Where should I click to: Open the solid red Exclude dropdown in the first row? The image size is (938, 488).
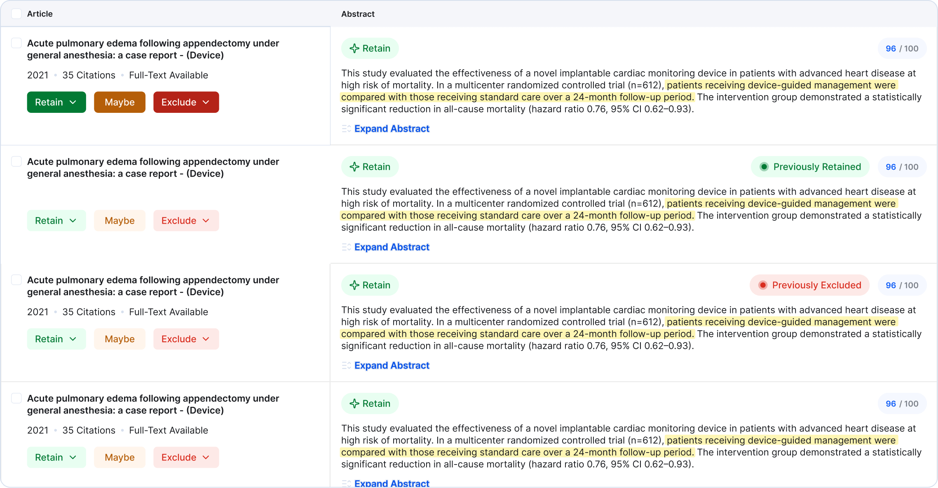coord(186,102)
